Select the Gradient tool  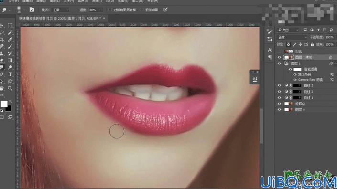[x=10, y=60]
